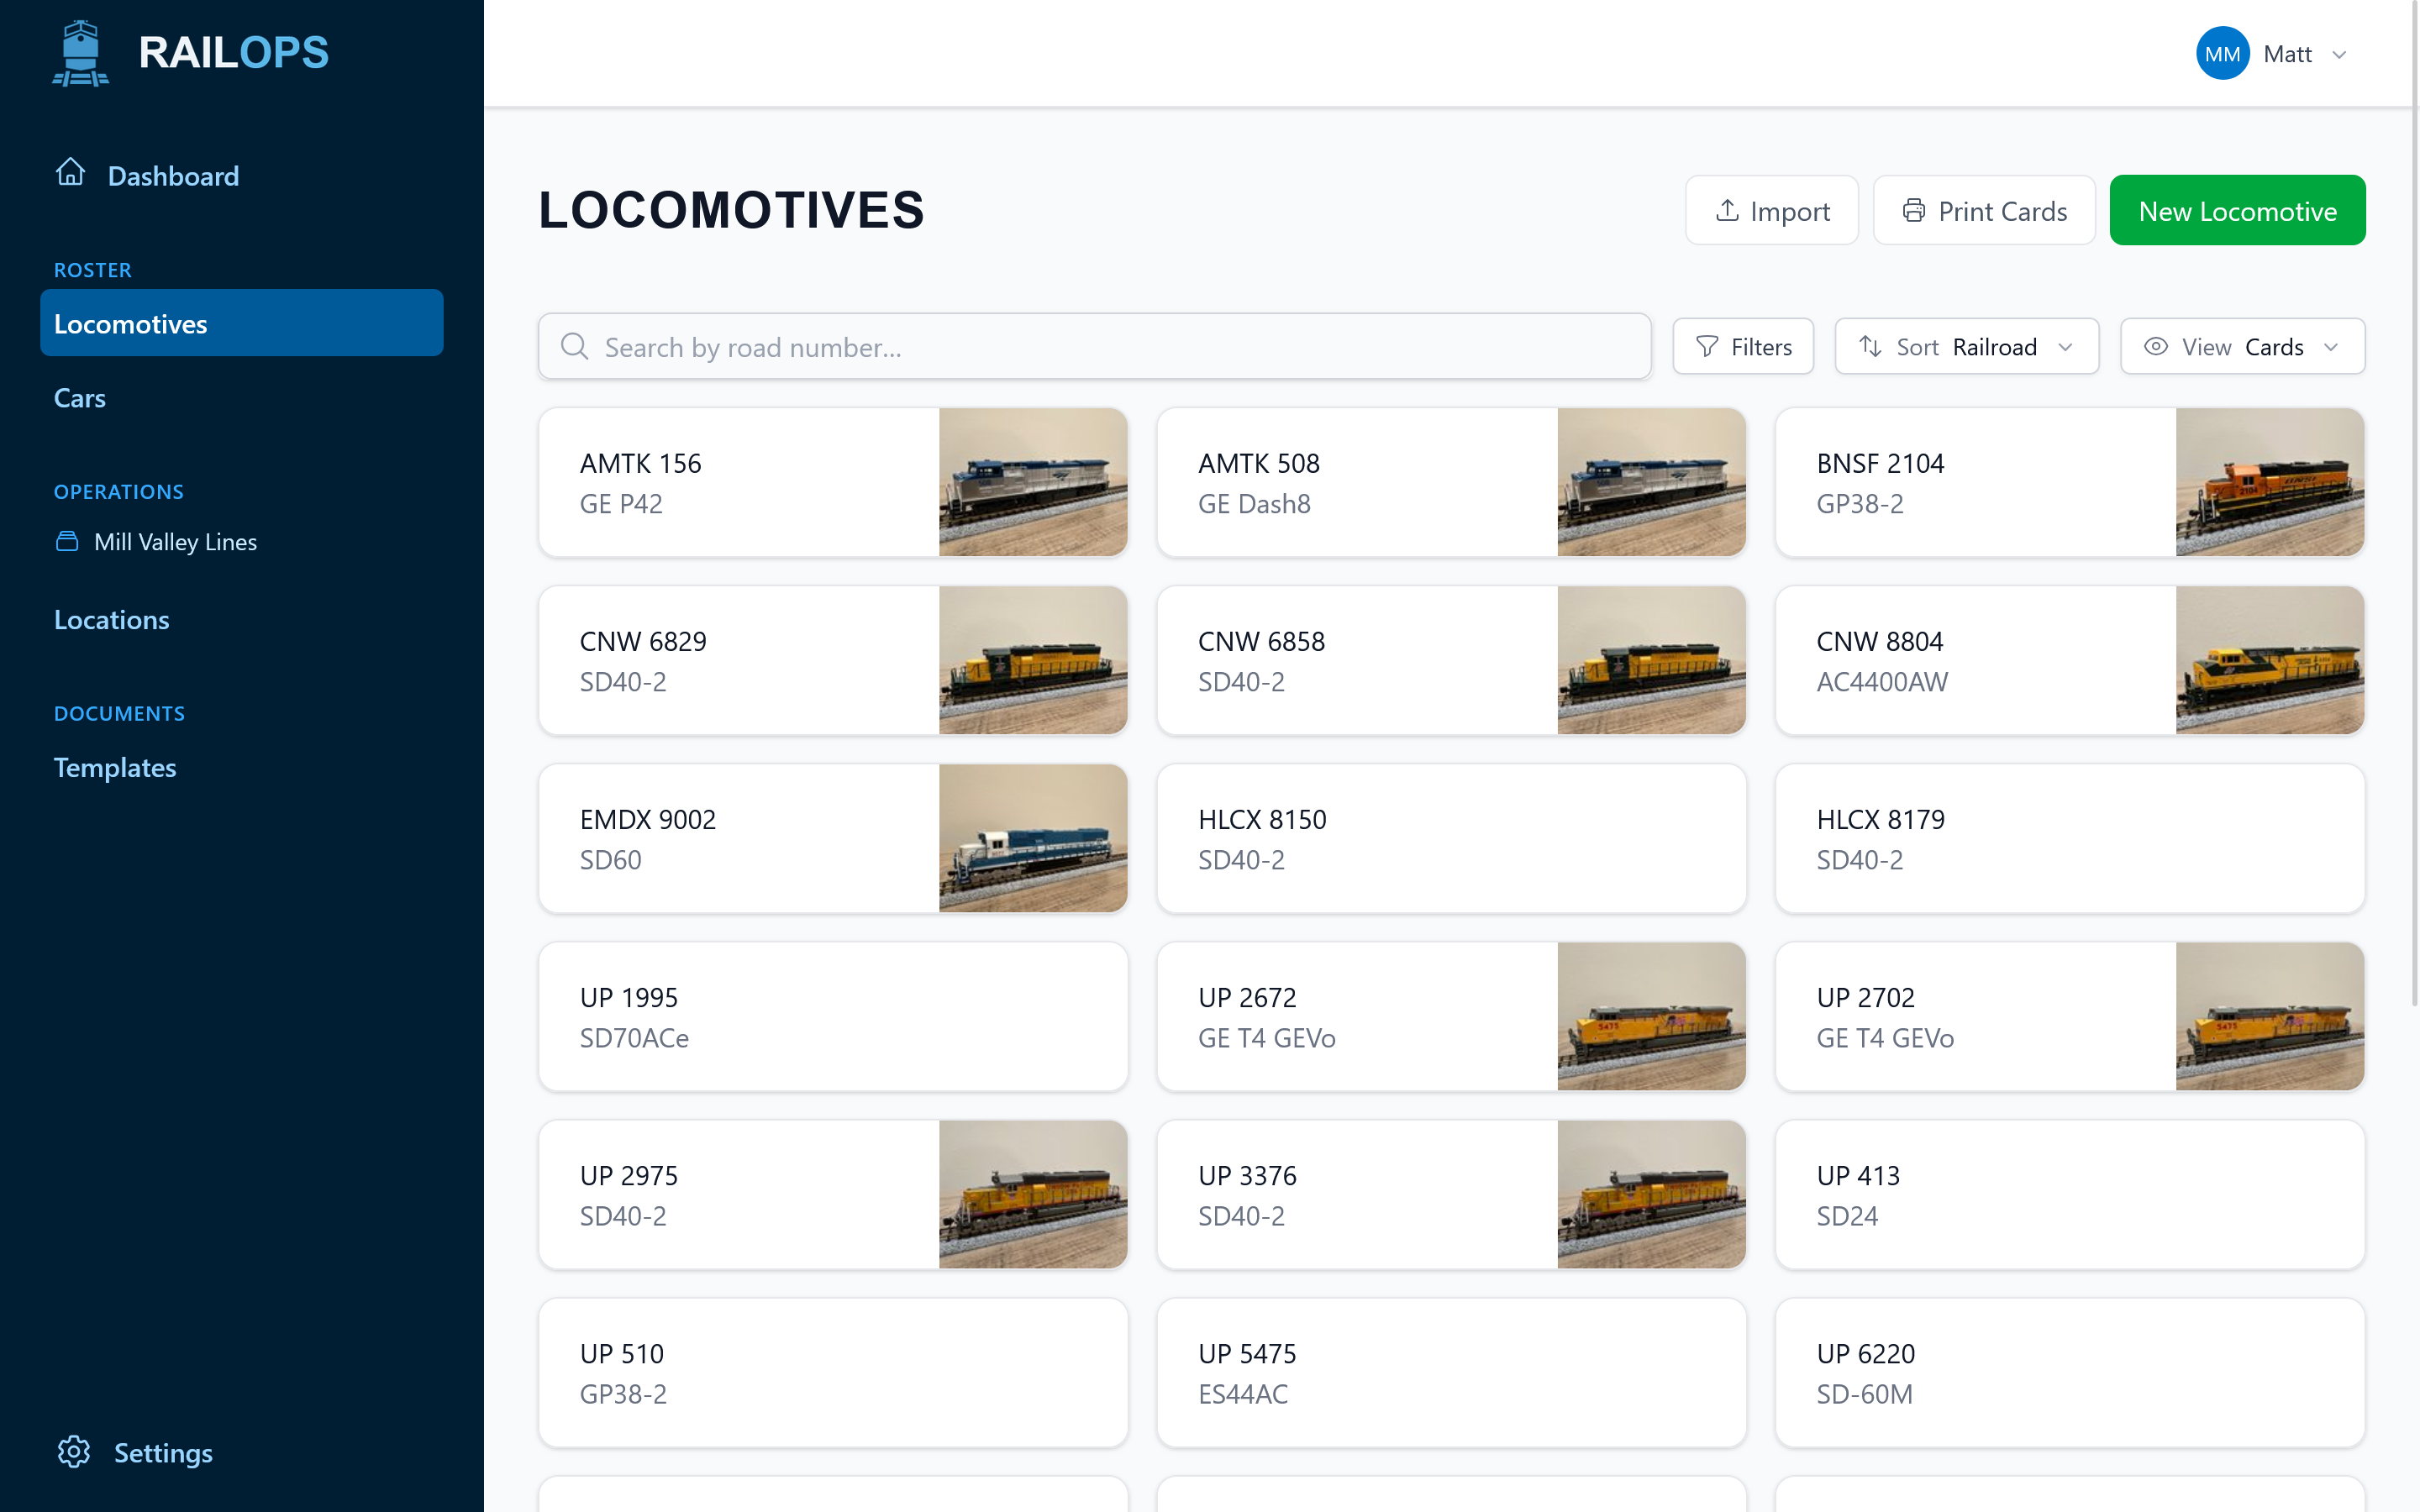The height and width of the screenshot is (1512, 2420).
Task: Click the BNSF 2104 road number text
Action: pyautogui.click(x=1880, y=463)
